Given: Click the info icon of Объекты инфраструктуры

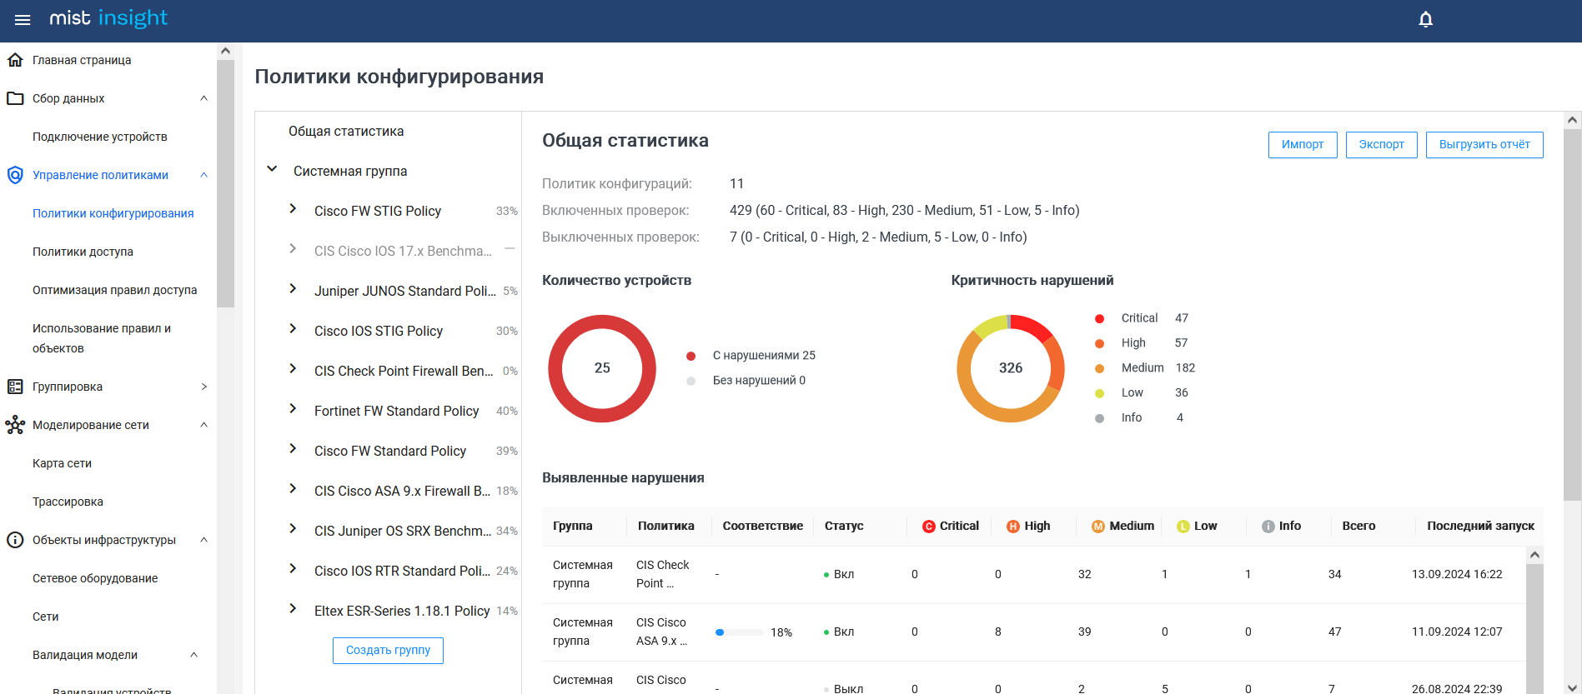Looking at the screenshot, I should (x=15, y=540).
